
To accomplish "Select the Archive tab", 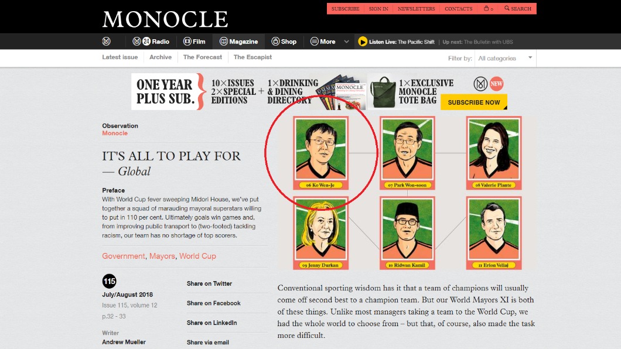I will tap(161, 57).
